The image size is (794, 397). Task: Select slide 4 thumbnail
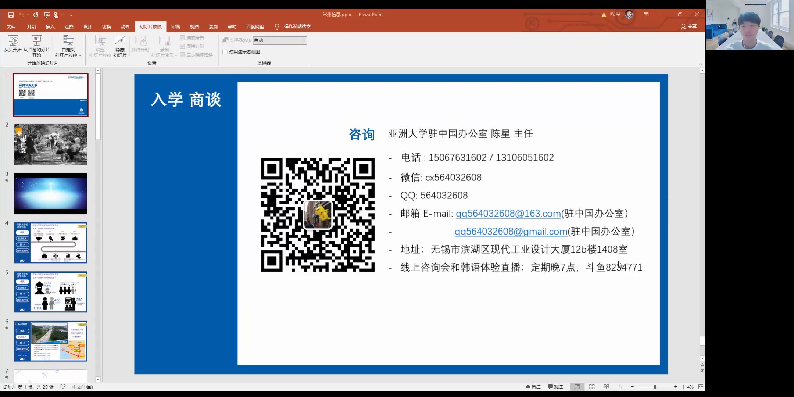pos(51,243)
